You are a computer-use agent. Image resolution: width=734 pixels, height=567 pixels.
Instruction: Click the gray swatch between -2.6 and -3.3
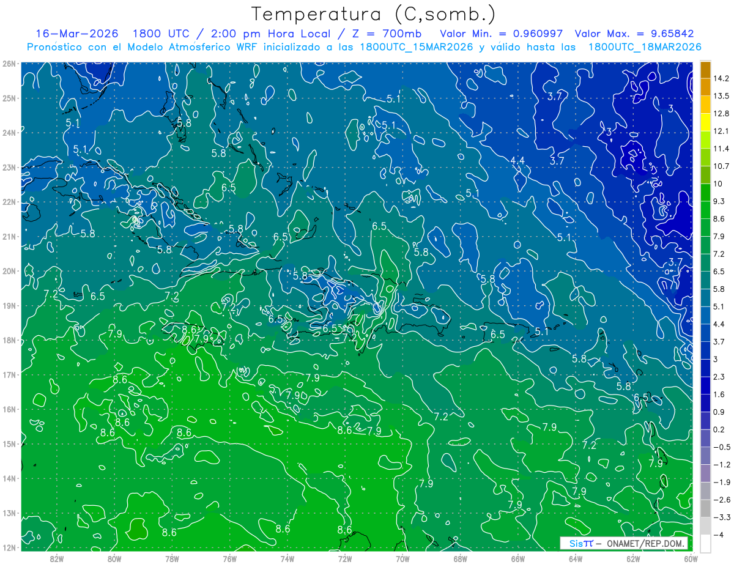(705, 508)
